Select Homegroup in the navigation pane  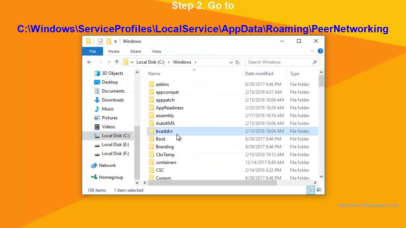tap(107, 177)
